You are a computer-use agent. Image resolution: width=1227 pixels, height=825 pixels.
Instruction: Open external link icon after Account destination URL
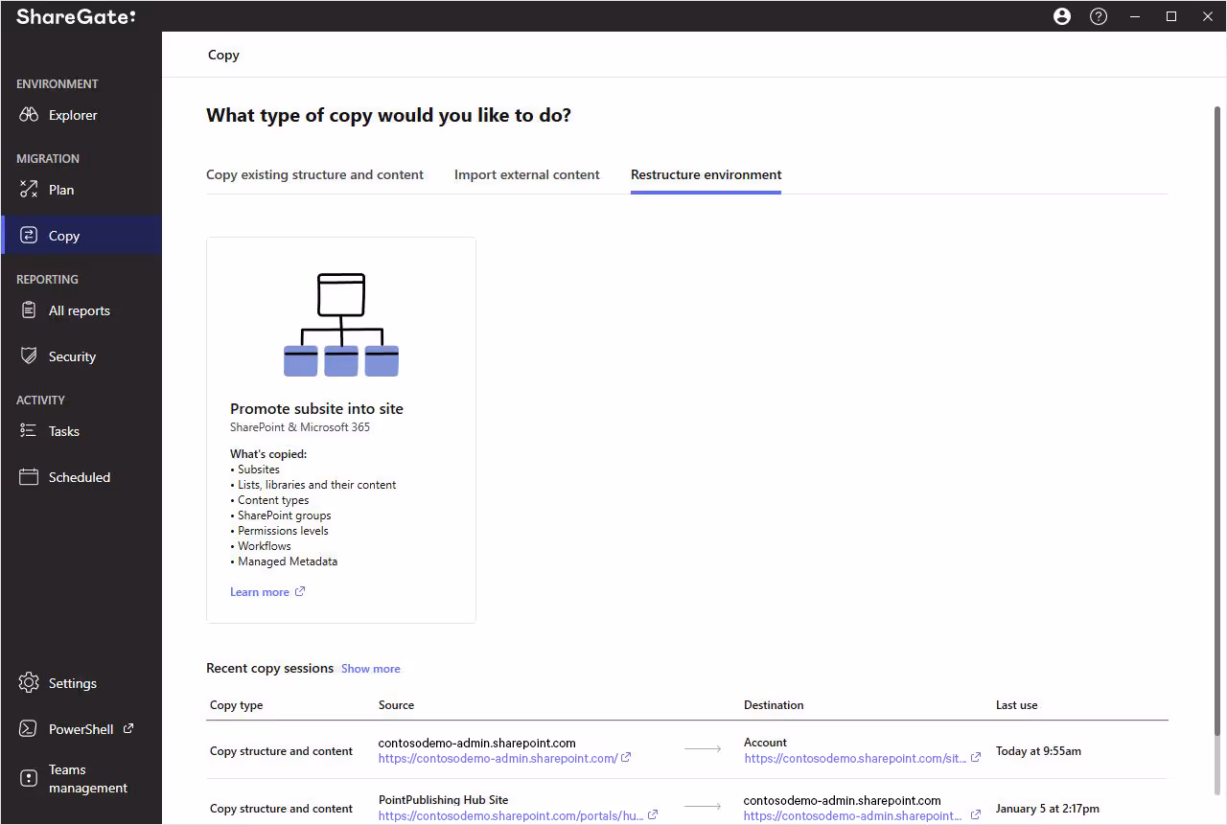[x=976, y=758]
